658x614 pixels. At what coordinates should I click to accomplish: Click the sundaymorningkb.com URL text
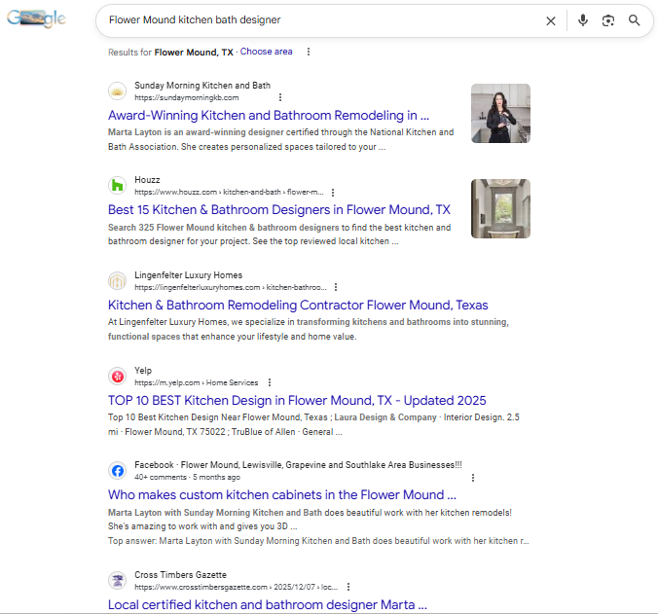point(187,97)
